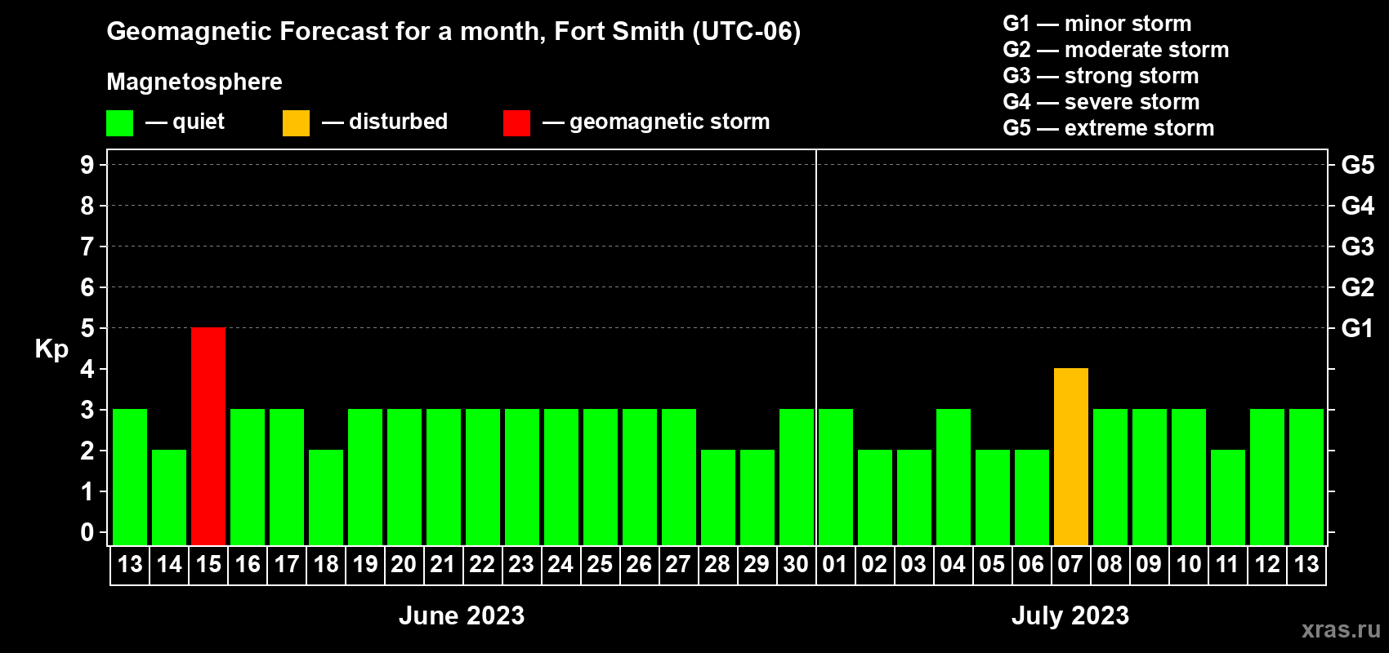Click the date cell '25' in June
This screenshot has height=653, width=1389.
pos(601,565)
